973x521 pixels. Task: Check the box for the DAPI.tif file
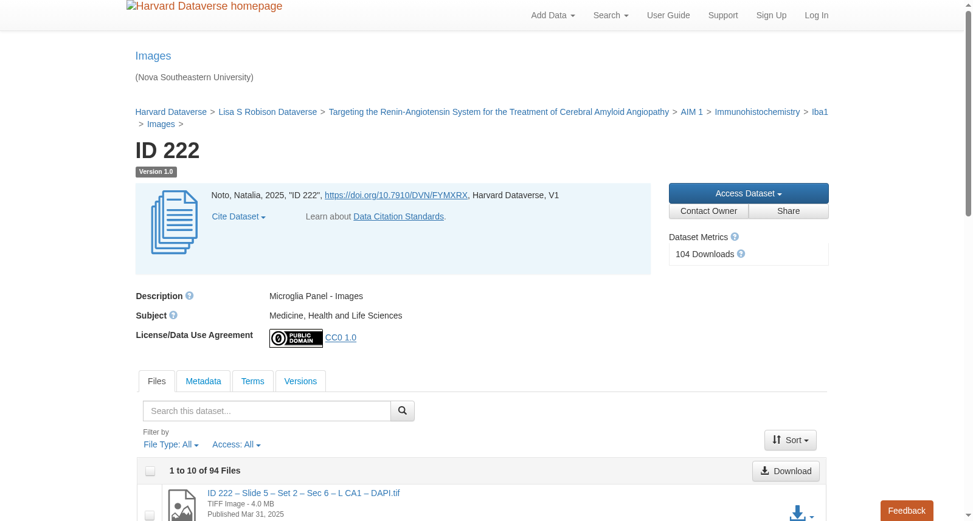(x=150, y=516)
